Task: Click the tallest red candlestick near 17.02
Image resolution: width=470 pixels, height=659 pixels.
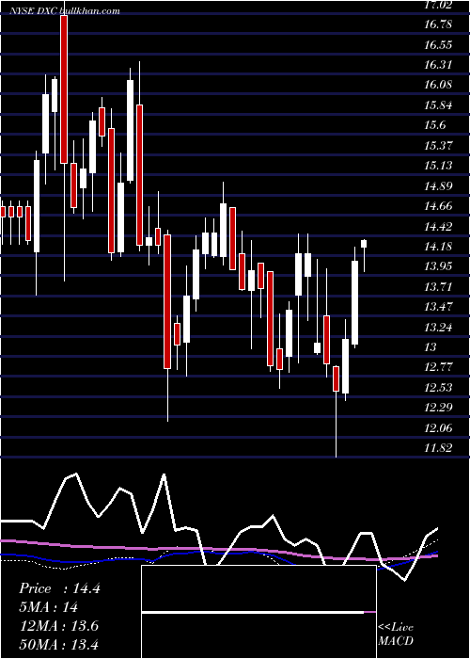Action: point(64,89)
